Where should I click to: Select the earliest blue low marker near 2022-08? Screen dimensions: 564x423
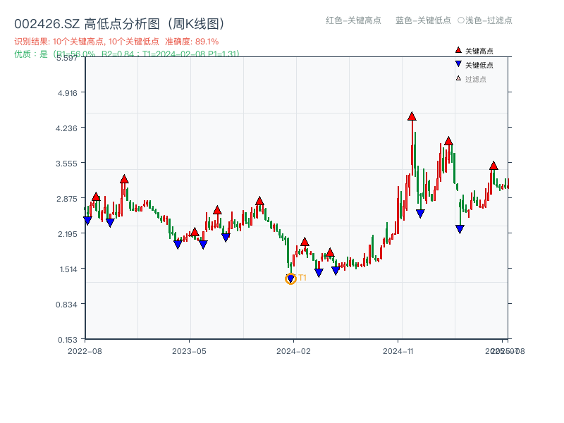click(87, 221)
